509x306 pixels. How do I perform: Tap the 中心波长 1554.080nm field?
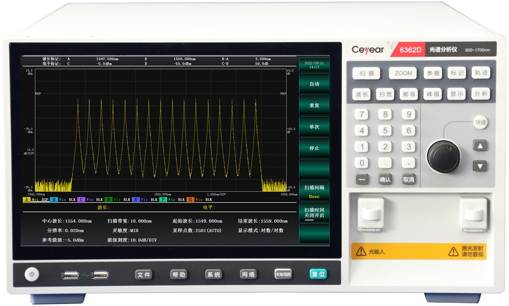(x=67, y=221)
